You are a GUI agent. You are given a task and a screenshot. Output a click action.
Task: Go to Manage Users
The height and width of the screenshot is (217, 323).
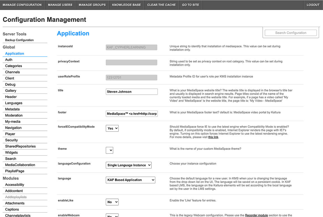click(60, 5)
